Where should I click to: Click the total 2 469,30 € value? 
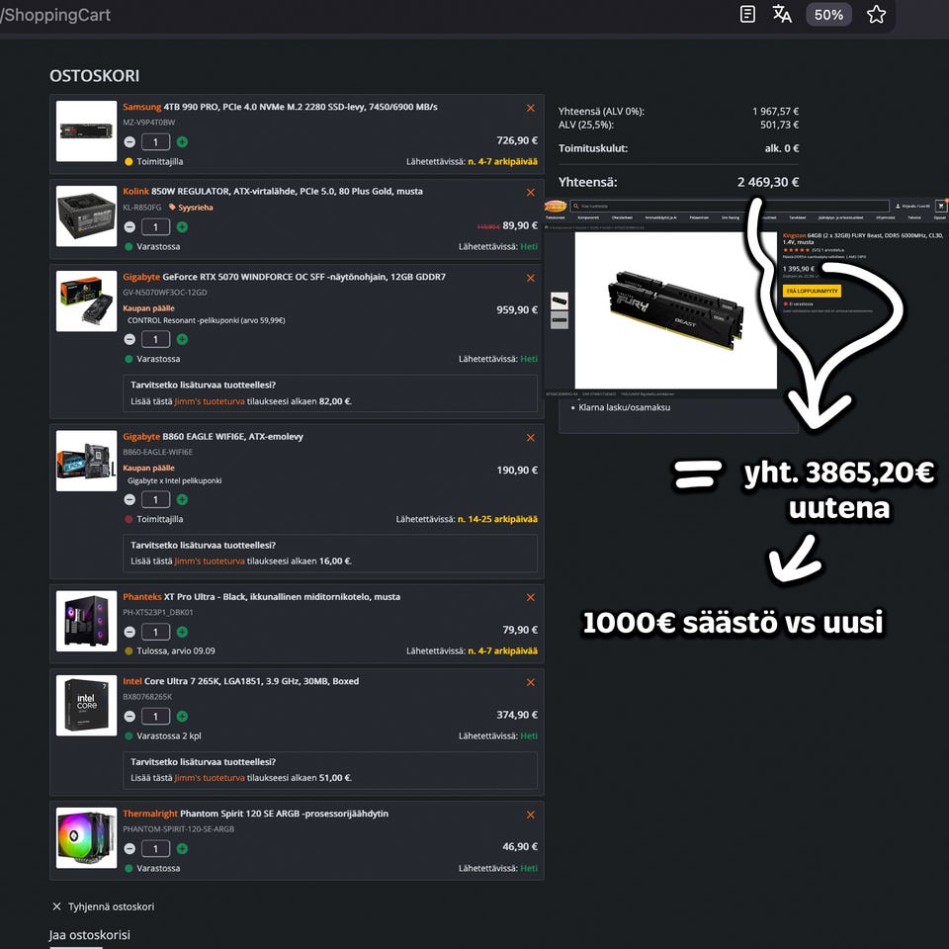click(768, 182)
